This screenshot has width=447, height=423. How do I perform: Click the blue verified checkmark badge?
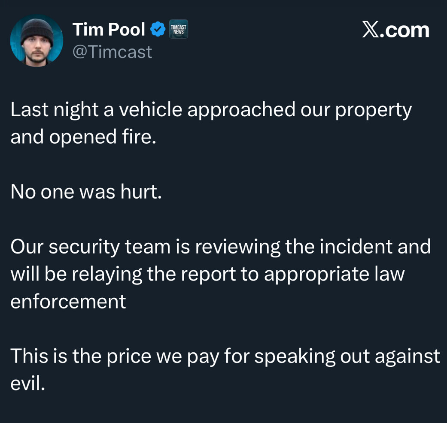click(x=158, y=29)
